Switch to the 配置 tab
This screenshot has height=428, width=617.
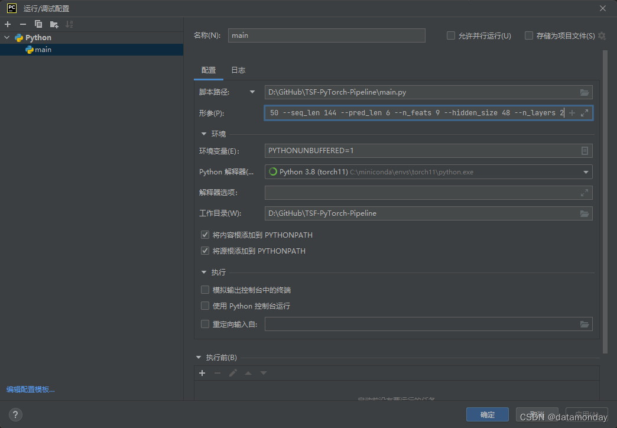[209, 70]
